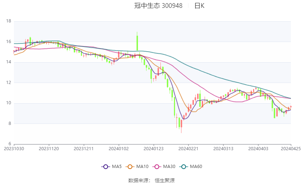Hide the MA10 series via its label
Image resolution: width=303 pixels, height=184 pixels.
click(x=143, y=167)
